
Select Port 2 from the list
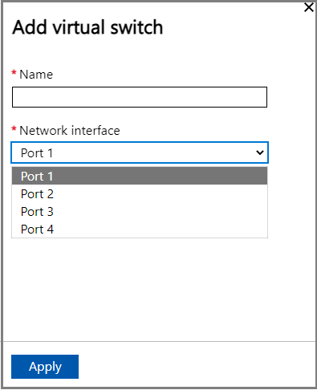140,194
